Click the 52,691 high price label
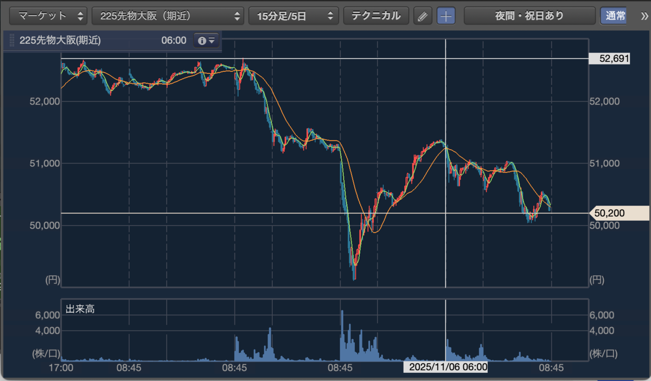 [x=609, y=59]
